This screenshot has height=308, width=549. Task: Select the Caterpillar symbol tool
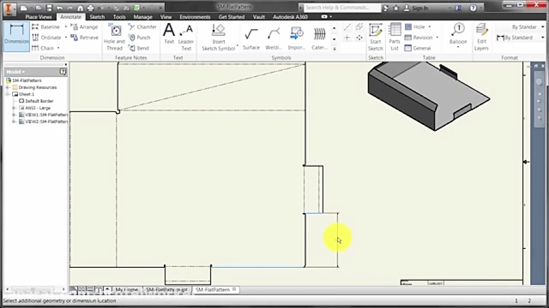[x=319, y=39]
